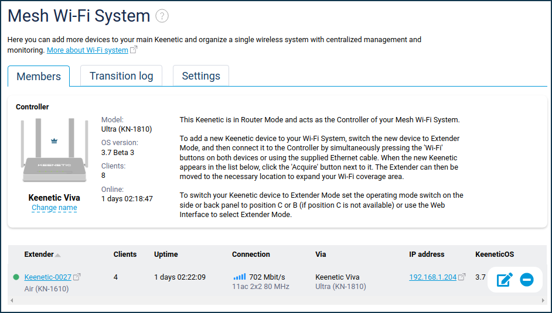Click the Keenetic Viva controller name
This screenshot has width=552, height=313.
point(54,198)
